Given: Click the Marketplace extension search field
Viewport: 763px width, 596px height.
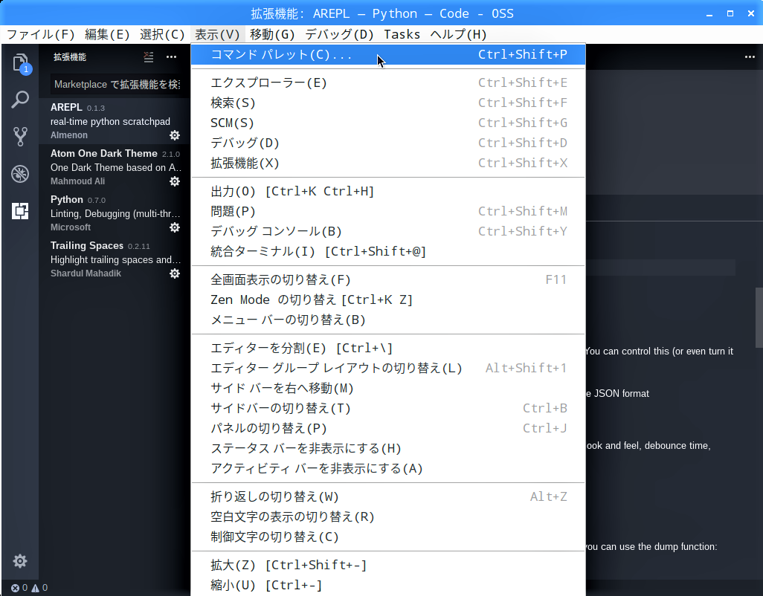Looking at the screenshot, I should coord(115,85).
